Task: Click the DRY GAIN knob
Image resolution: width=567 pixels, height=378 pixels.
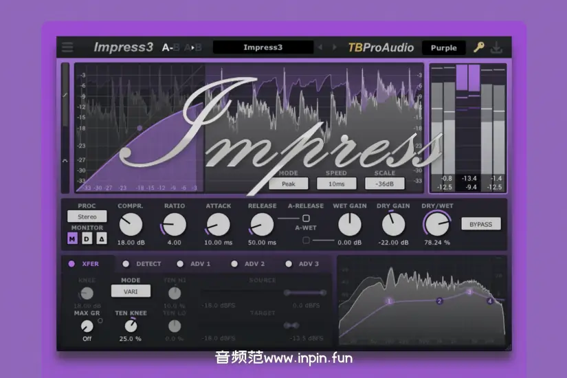Action: coord(393,224)
